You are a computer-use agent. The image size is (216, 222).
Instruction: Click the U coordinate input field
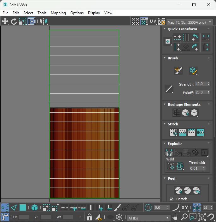point(24,217)
